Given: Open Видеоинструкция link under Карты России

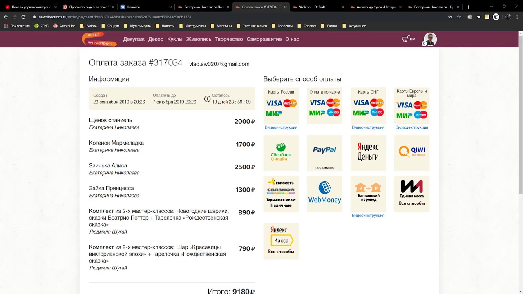Looking at the screenshot, I should pos(281,127).
